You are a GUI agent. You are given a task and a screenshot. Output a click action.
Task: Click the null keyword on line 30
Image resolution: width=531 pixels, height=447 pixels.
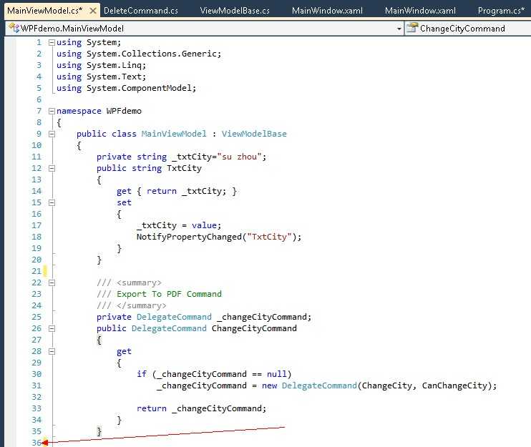276,374
